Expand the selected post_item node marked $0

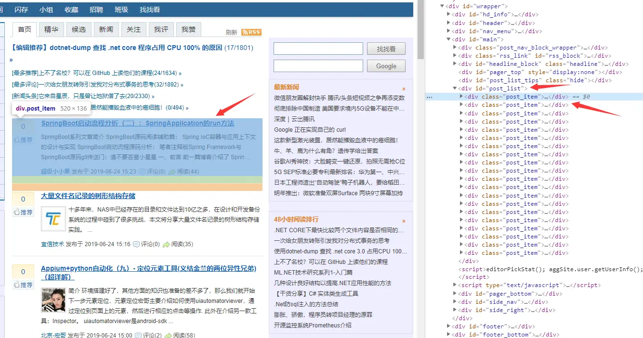[461, 96]
